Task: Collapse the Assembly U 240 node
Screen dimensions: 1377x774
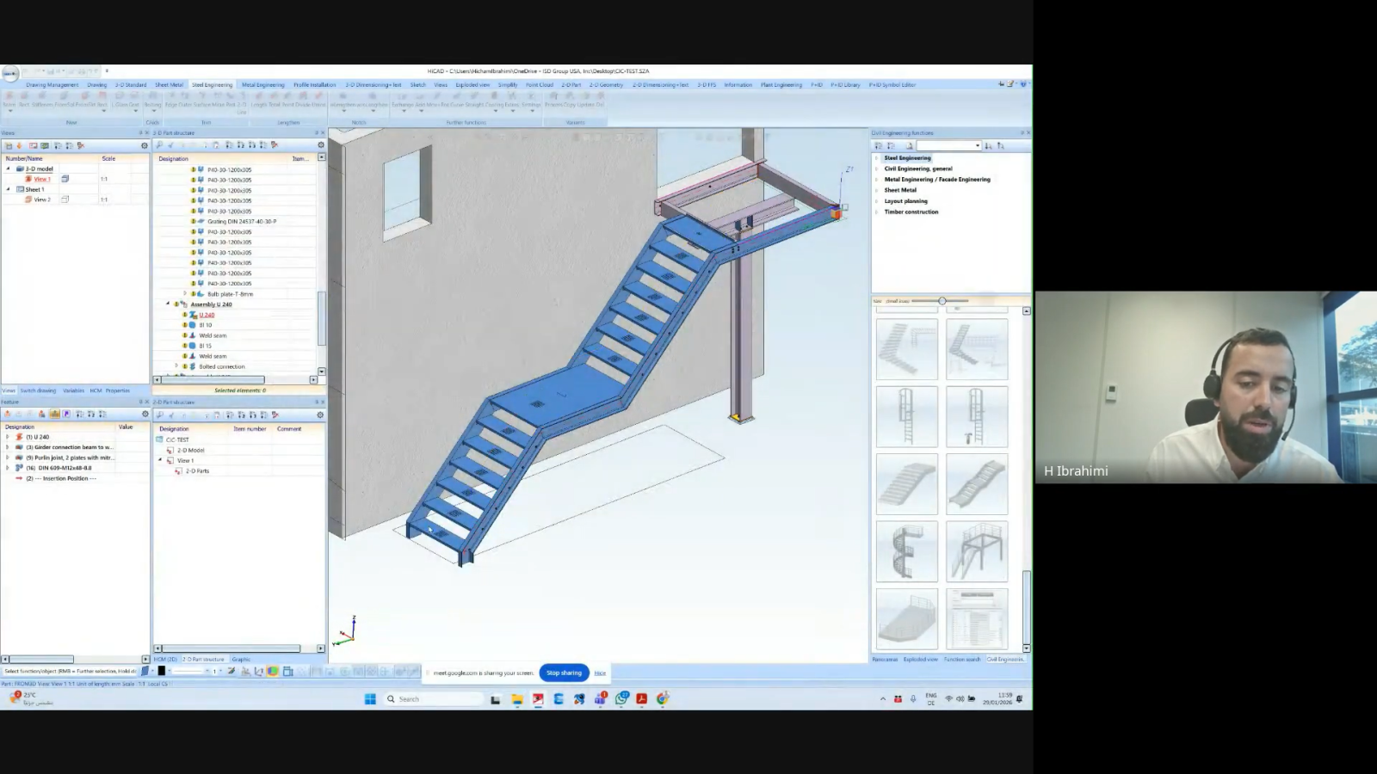Action: [x=168, y=304]
